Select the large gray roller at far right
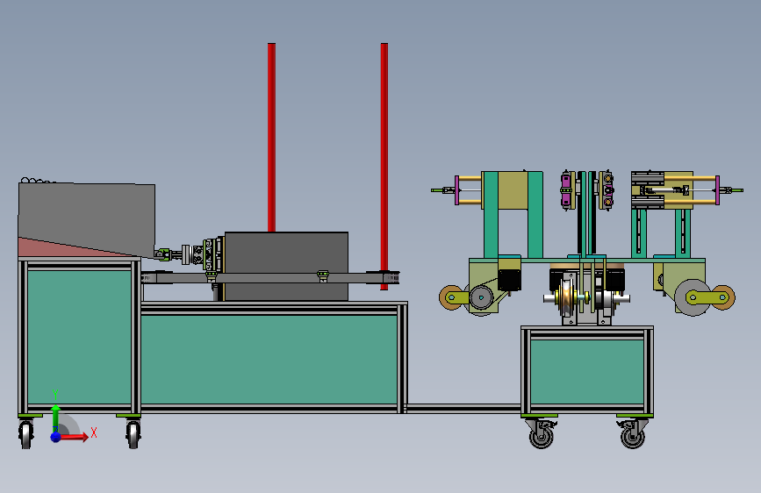This screenshot has width=761, height=493. pos(693,297)
